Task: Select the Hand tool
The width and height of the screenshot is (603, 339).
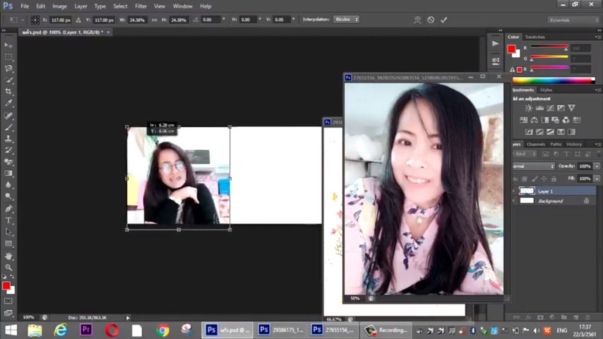Action: point(9,256)
